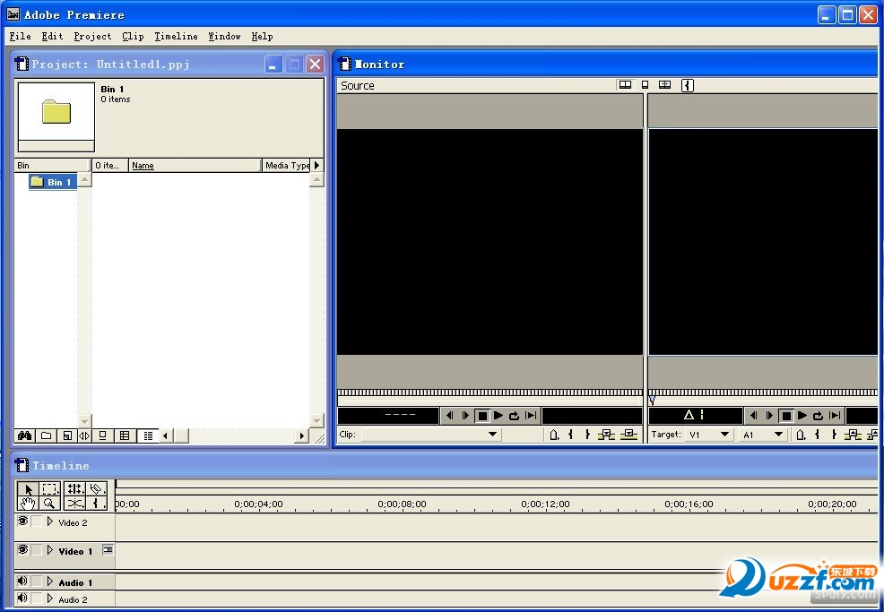Screen dimensions: 884x612
Task: Open the Clip menu in menu bar
Action: pyautogui.click(x=133, y=37)
